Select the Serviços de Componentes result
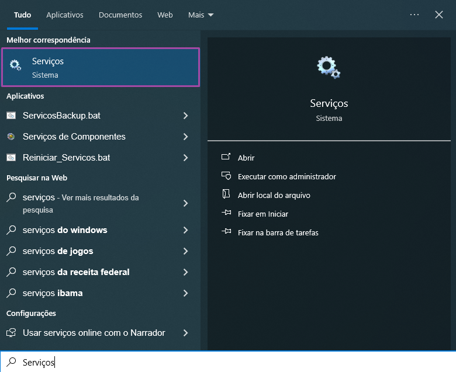 point(101,137)
